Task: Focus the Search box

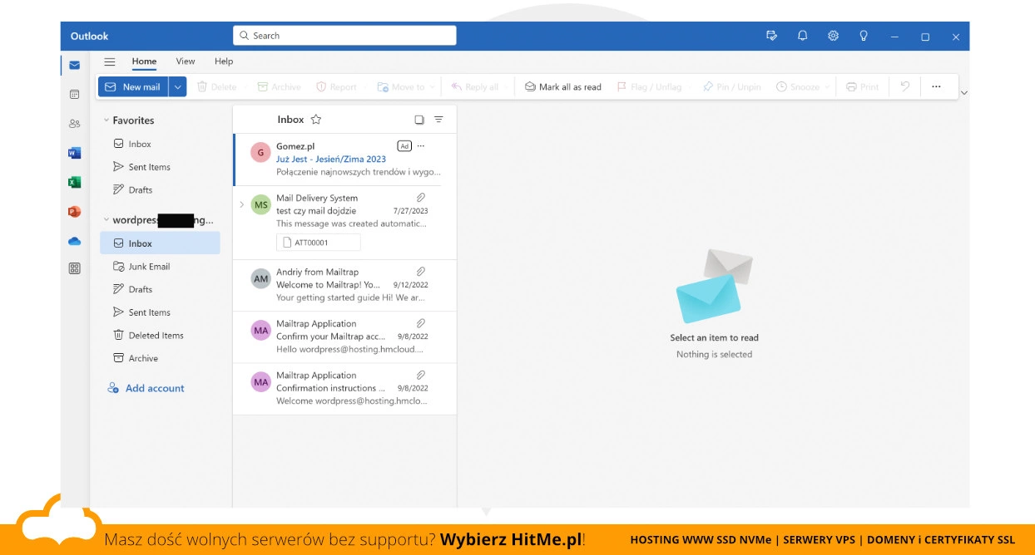Action: (344, 36)
